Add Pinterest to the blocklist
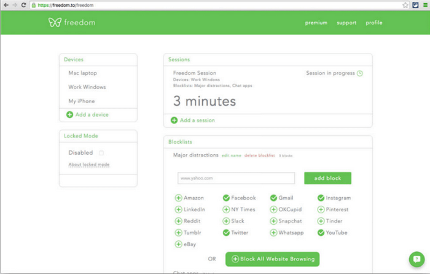The height and width of the screenshot is (274, 430). pos(321,209)
